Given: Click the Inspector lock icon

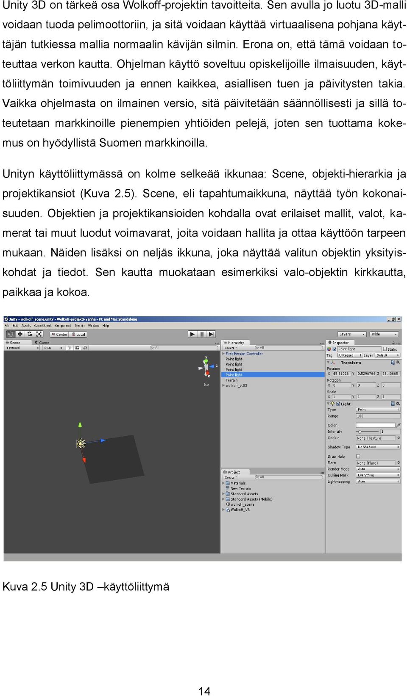Looking at the screenshot, I should tap(393, 343).
